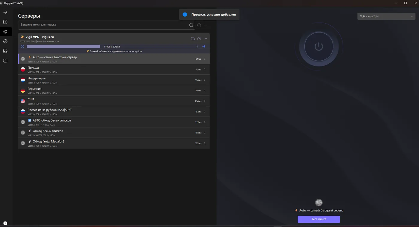419x227 pixels.
Task: Refresh the Vigil VPN subscription
Action: pos(193,39)
